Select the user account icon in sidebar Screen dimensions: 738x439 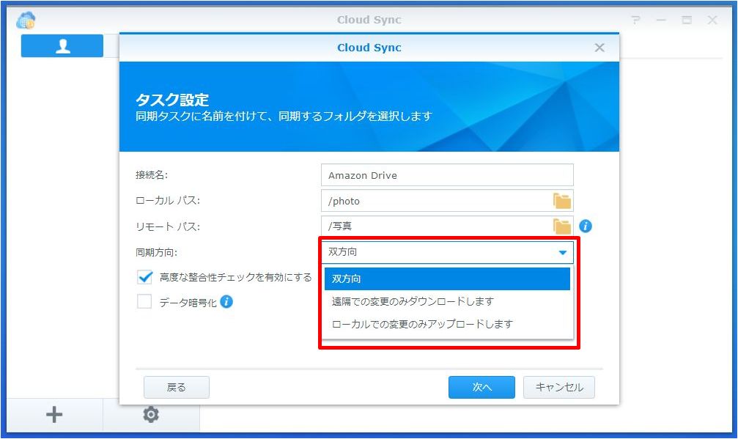coord(62,45)
